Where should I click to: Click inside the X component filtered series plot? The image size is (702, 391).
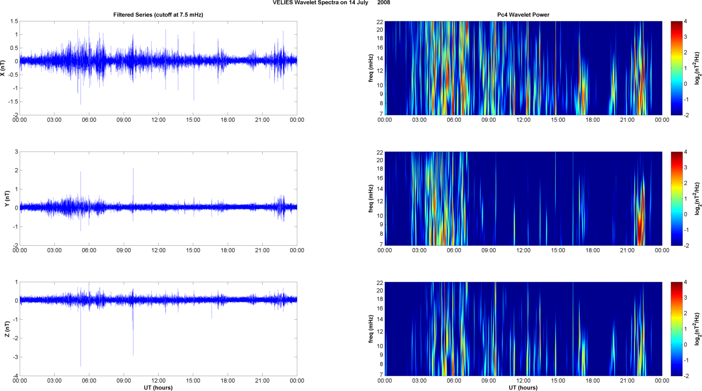point(158,68)
